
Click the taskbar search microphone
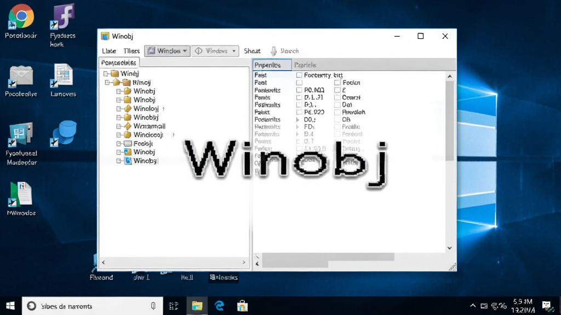[153, 306]
